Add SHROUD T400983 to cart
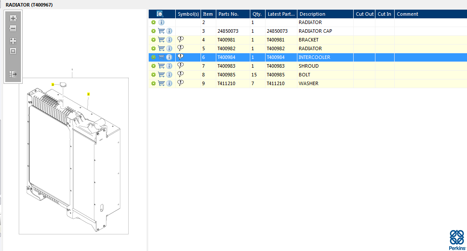 pos(161,65)
